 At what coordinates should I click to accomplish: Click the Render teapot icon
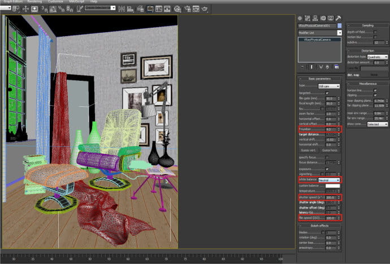(205, 9)
